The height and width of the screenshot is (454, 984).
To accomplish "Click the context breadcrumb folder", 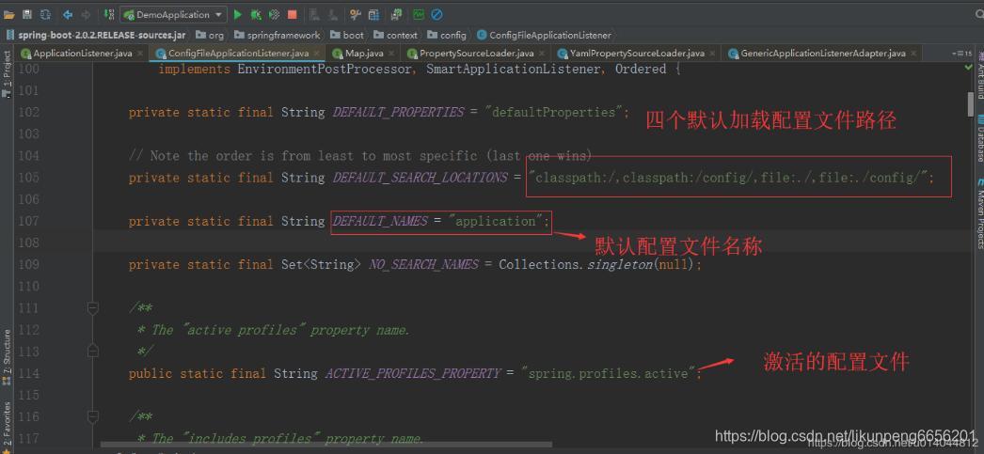I will [395, 35].
